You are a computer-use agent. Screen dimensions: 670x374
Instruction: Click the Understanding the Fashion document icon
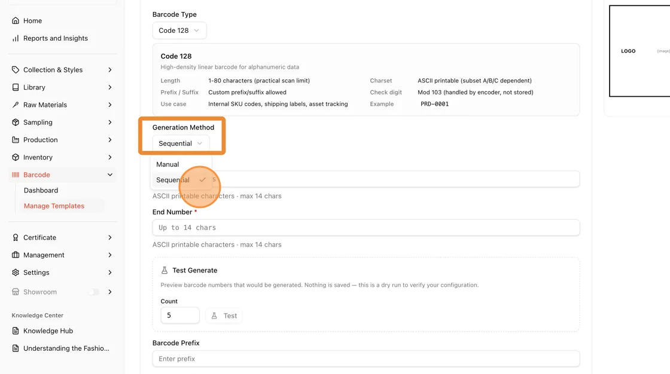tap(16, 348)
